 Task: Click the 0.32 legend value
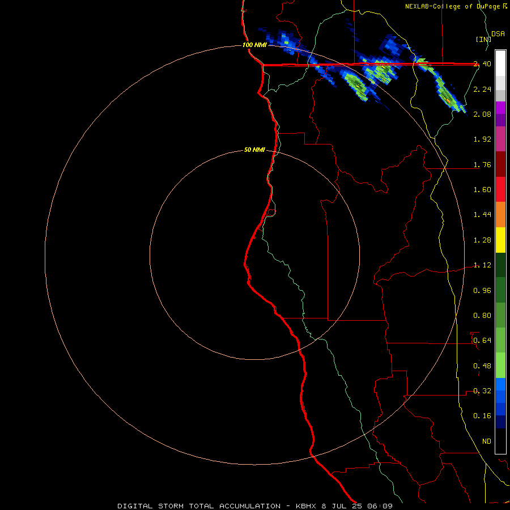tap(482, 391)
